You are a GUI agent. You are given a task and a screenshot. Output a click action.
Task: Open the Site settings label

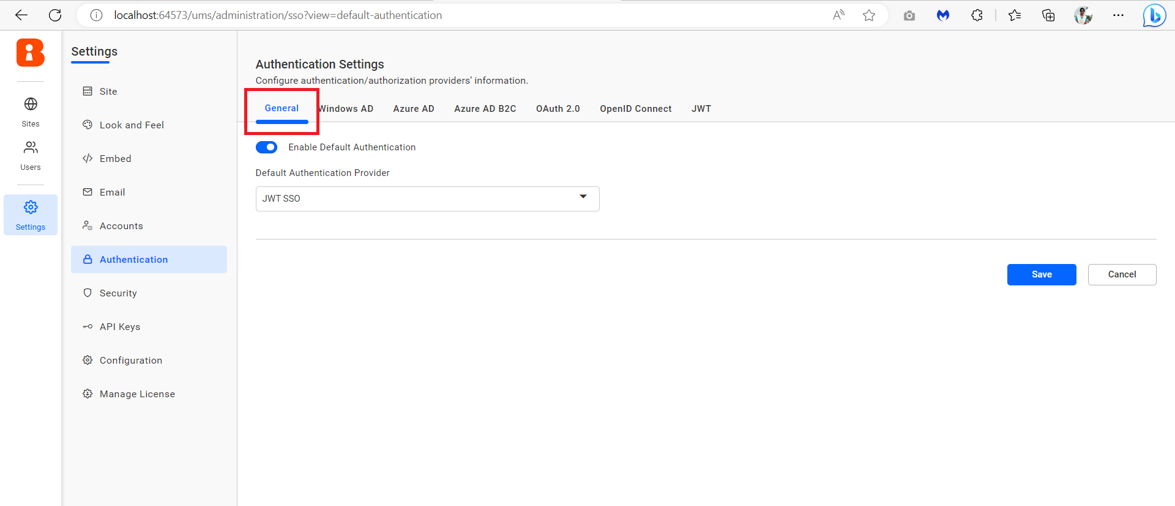[x=108, y=91]
